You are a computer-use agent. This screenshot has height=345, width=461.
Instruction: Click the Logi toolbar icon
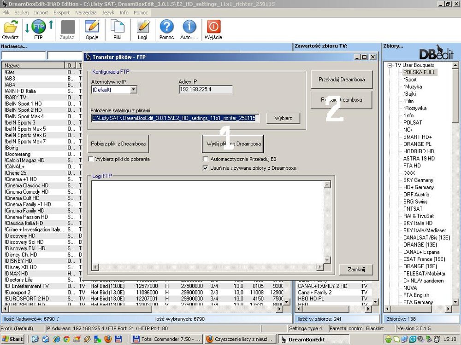[x=143, y=28]
